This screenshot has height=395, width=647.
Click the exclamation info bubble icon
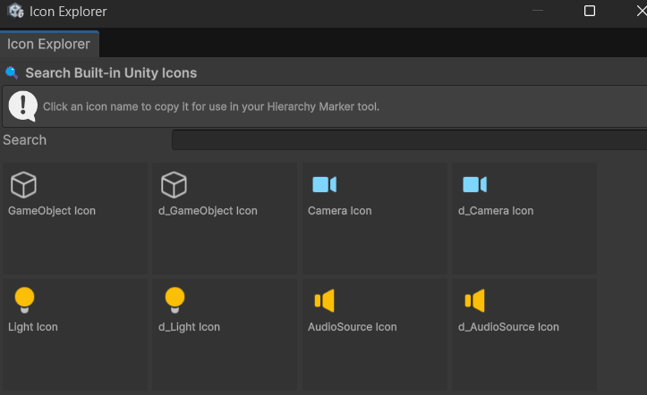[x=22, y=106]
